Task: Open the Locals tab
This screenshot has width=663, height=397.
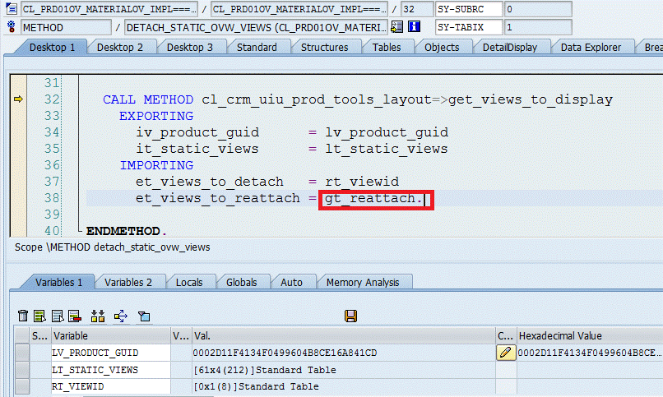Action: pyautogui.click(x=189, y=282)
